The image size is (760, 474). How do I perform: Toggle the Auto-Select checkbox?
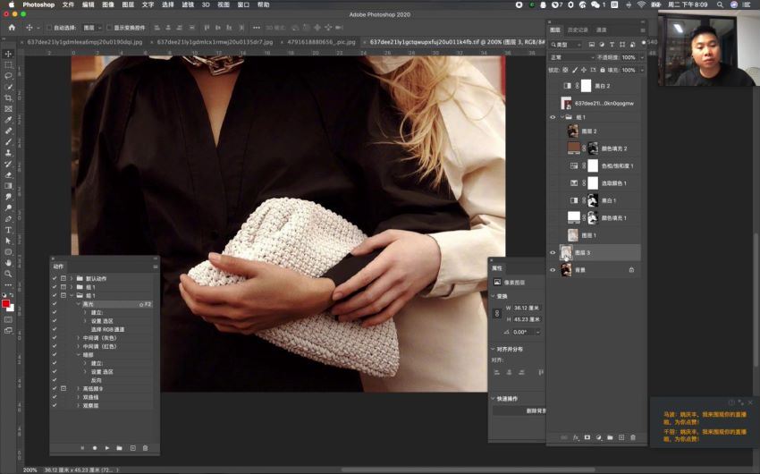coord(49,28)
